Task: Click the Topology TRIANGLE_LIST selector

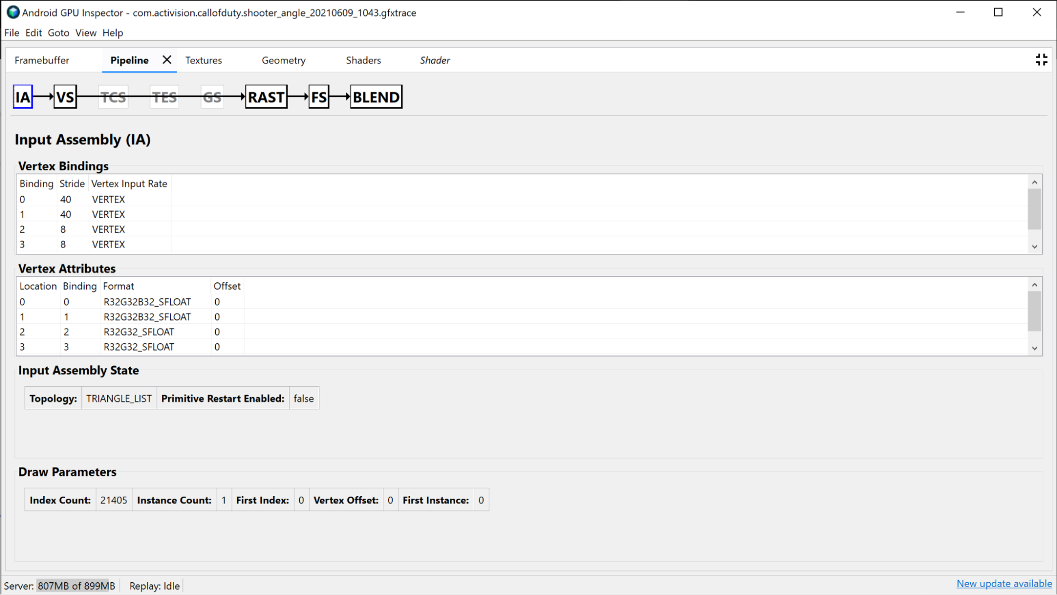Action: click(118, 398)
